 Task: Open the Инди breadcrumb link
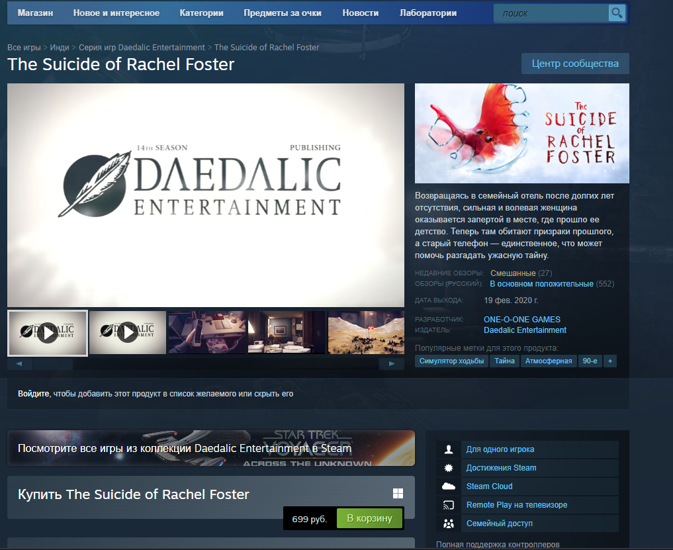pos(60,47)
